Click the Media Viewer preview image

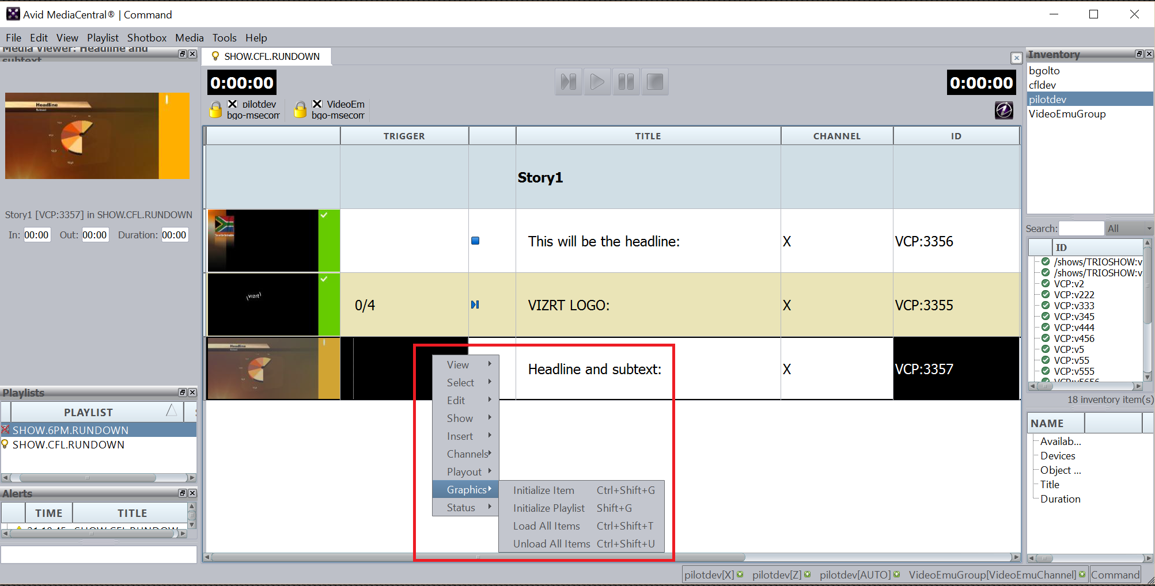click(x=97, y=136)
